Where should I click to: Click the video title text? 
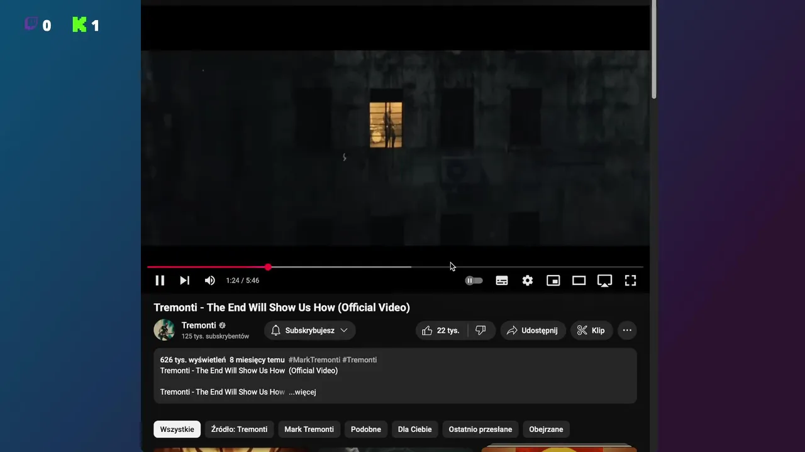pyautogui.click(x=282, y=308)
